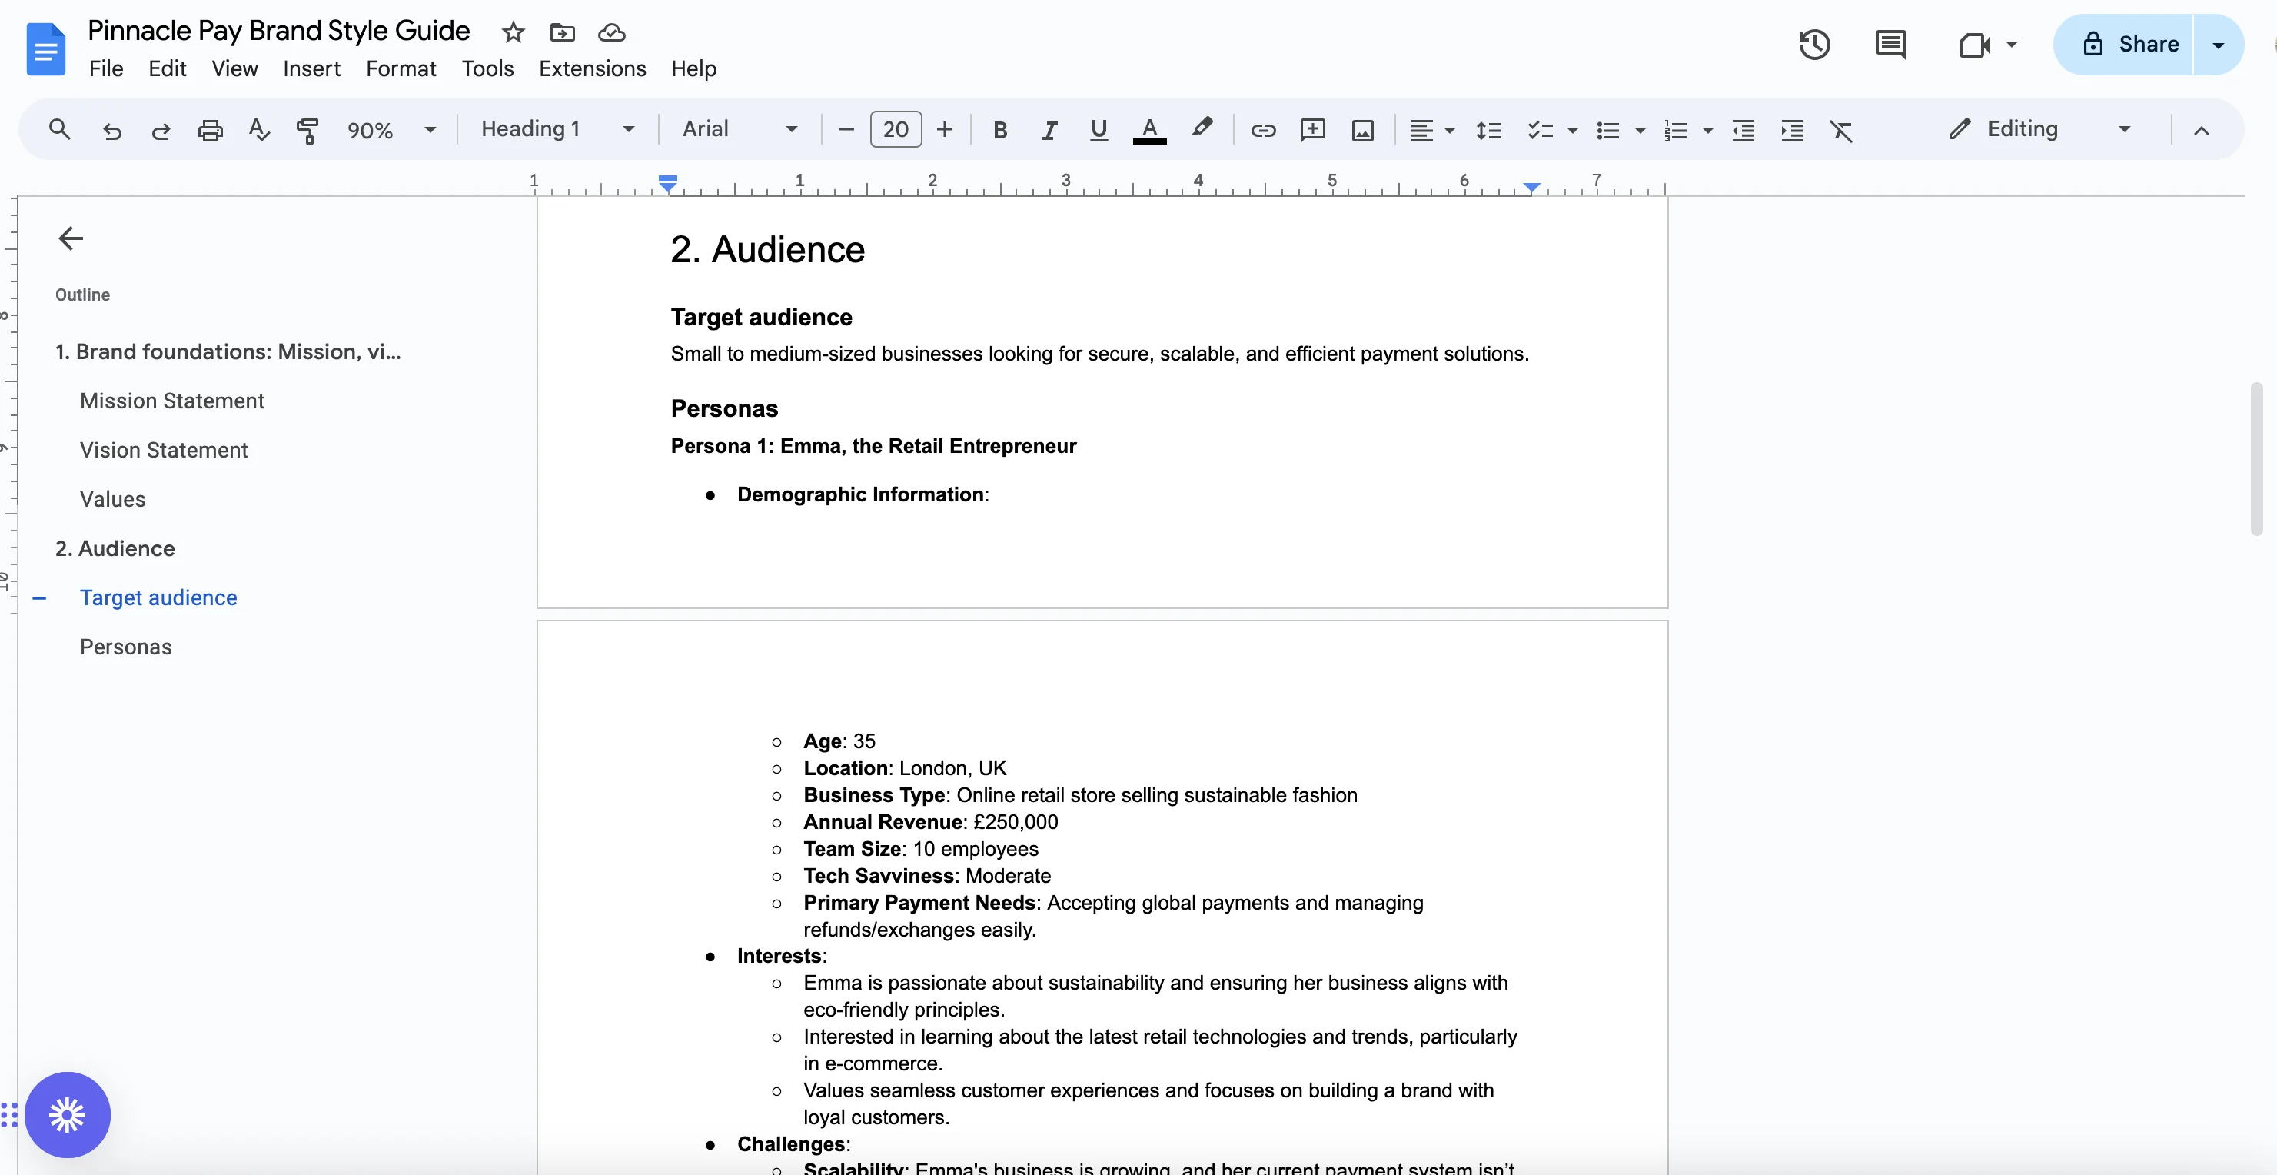Click the Share button

pos(2130,44)
